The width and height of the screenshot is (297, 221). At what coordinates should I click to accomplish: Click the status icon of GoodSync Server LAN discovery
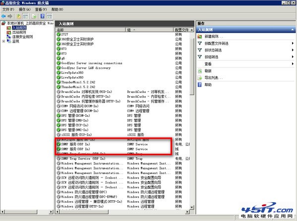click(x=59, y=68)
